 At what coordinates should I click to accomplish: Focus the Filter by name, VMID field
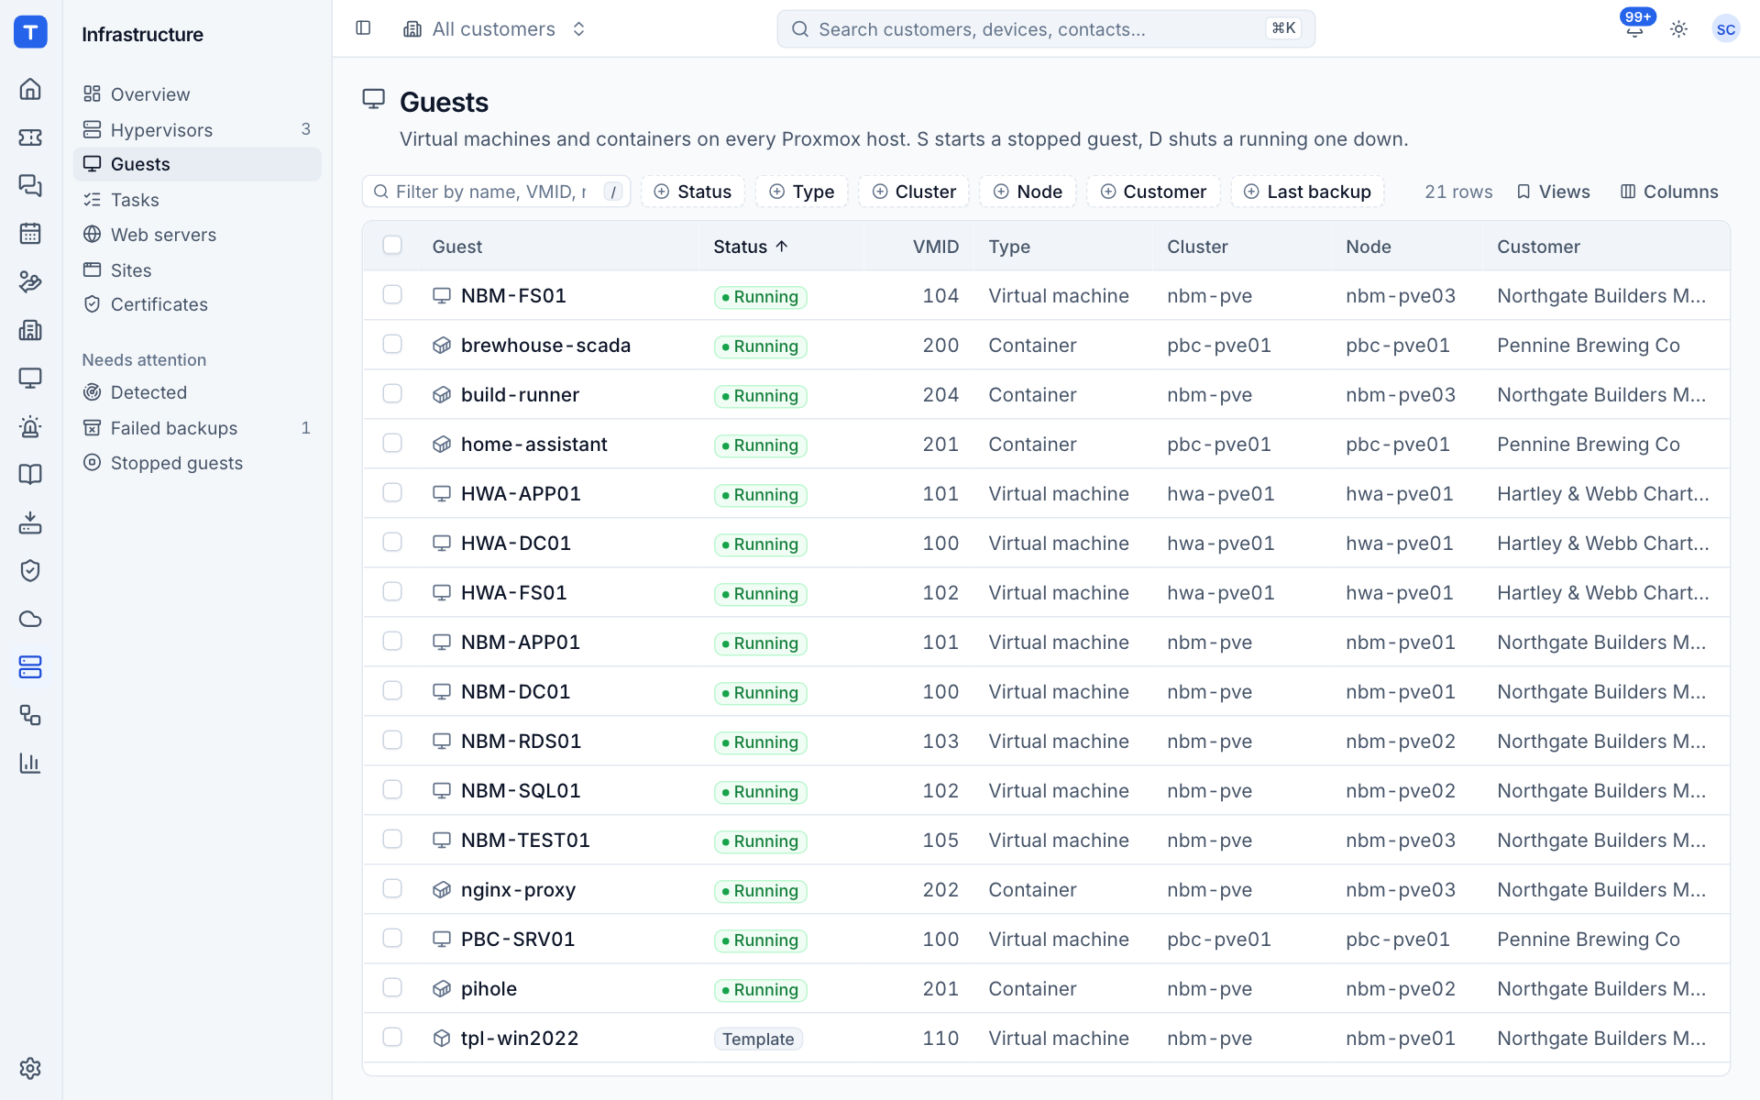(x=496, y=192)
